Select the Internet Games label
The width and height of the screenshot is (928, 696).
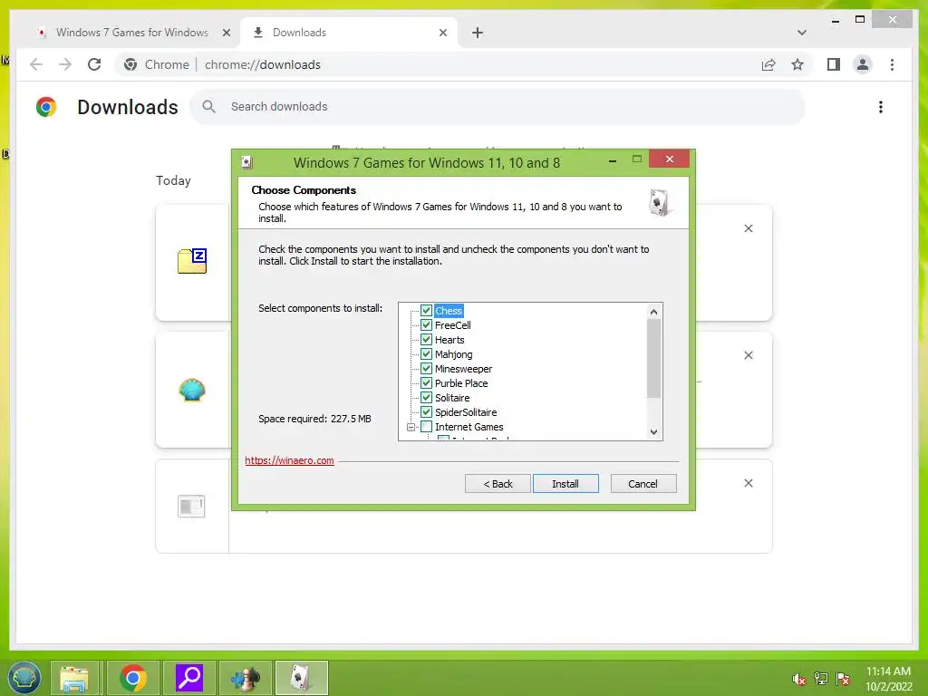click(469, 427)
